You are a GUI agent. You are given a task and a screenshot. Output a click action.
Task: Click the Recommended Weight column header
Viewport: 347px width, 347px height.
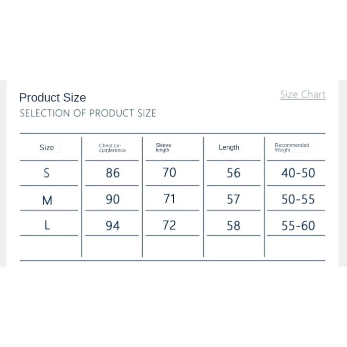click(292, 147)
